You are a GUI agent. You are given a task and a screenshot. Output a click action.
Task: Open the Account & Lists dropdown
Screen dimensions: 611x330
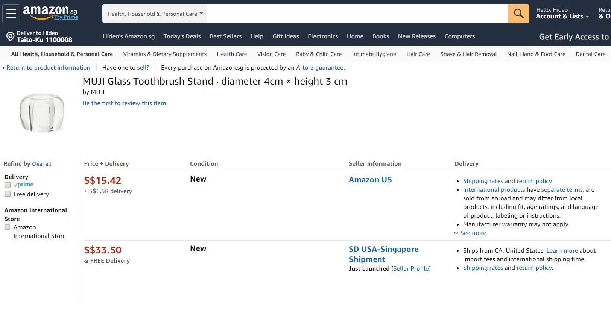562,13
